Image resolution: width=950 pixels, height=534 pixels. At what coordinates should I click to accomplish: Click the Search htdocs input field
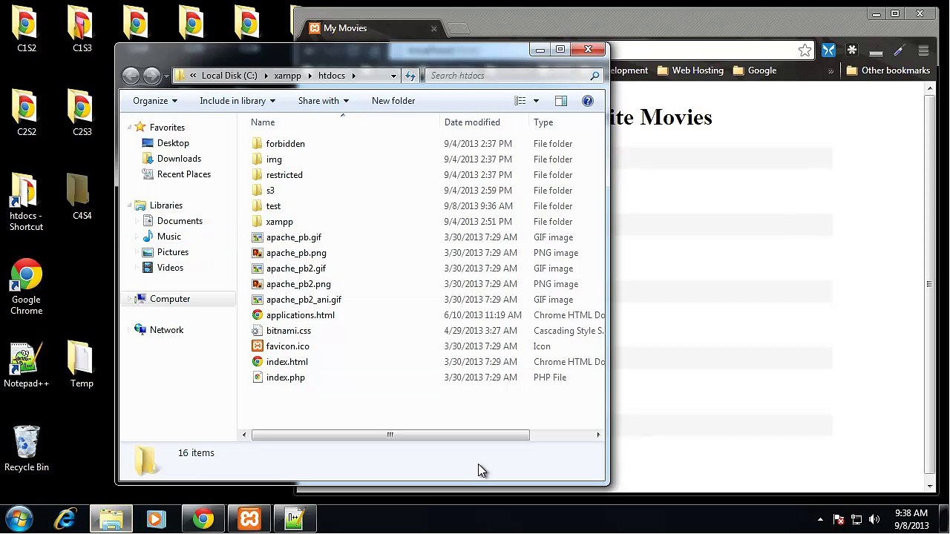508,76
